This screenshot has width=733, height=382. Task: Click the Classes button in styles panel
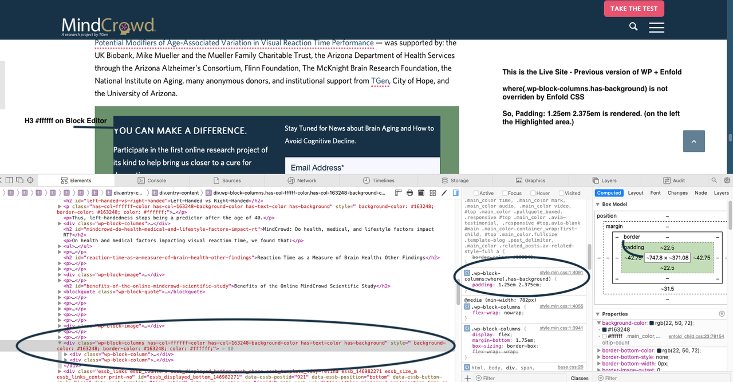coord(580,378)
